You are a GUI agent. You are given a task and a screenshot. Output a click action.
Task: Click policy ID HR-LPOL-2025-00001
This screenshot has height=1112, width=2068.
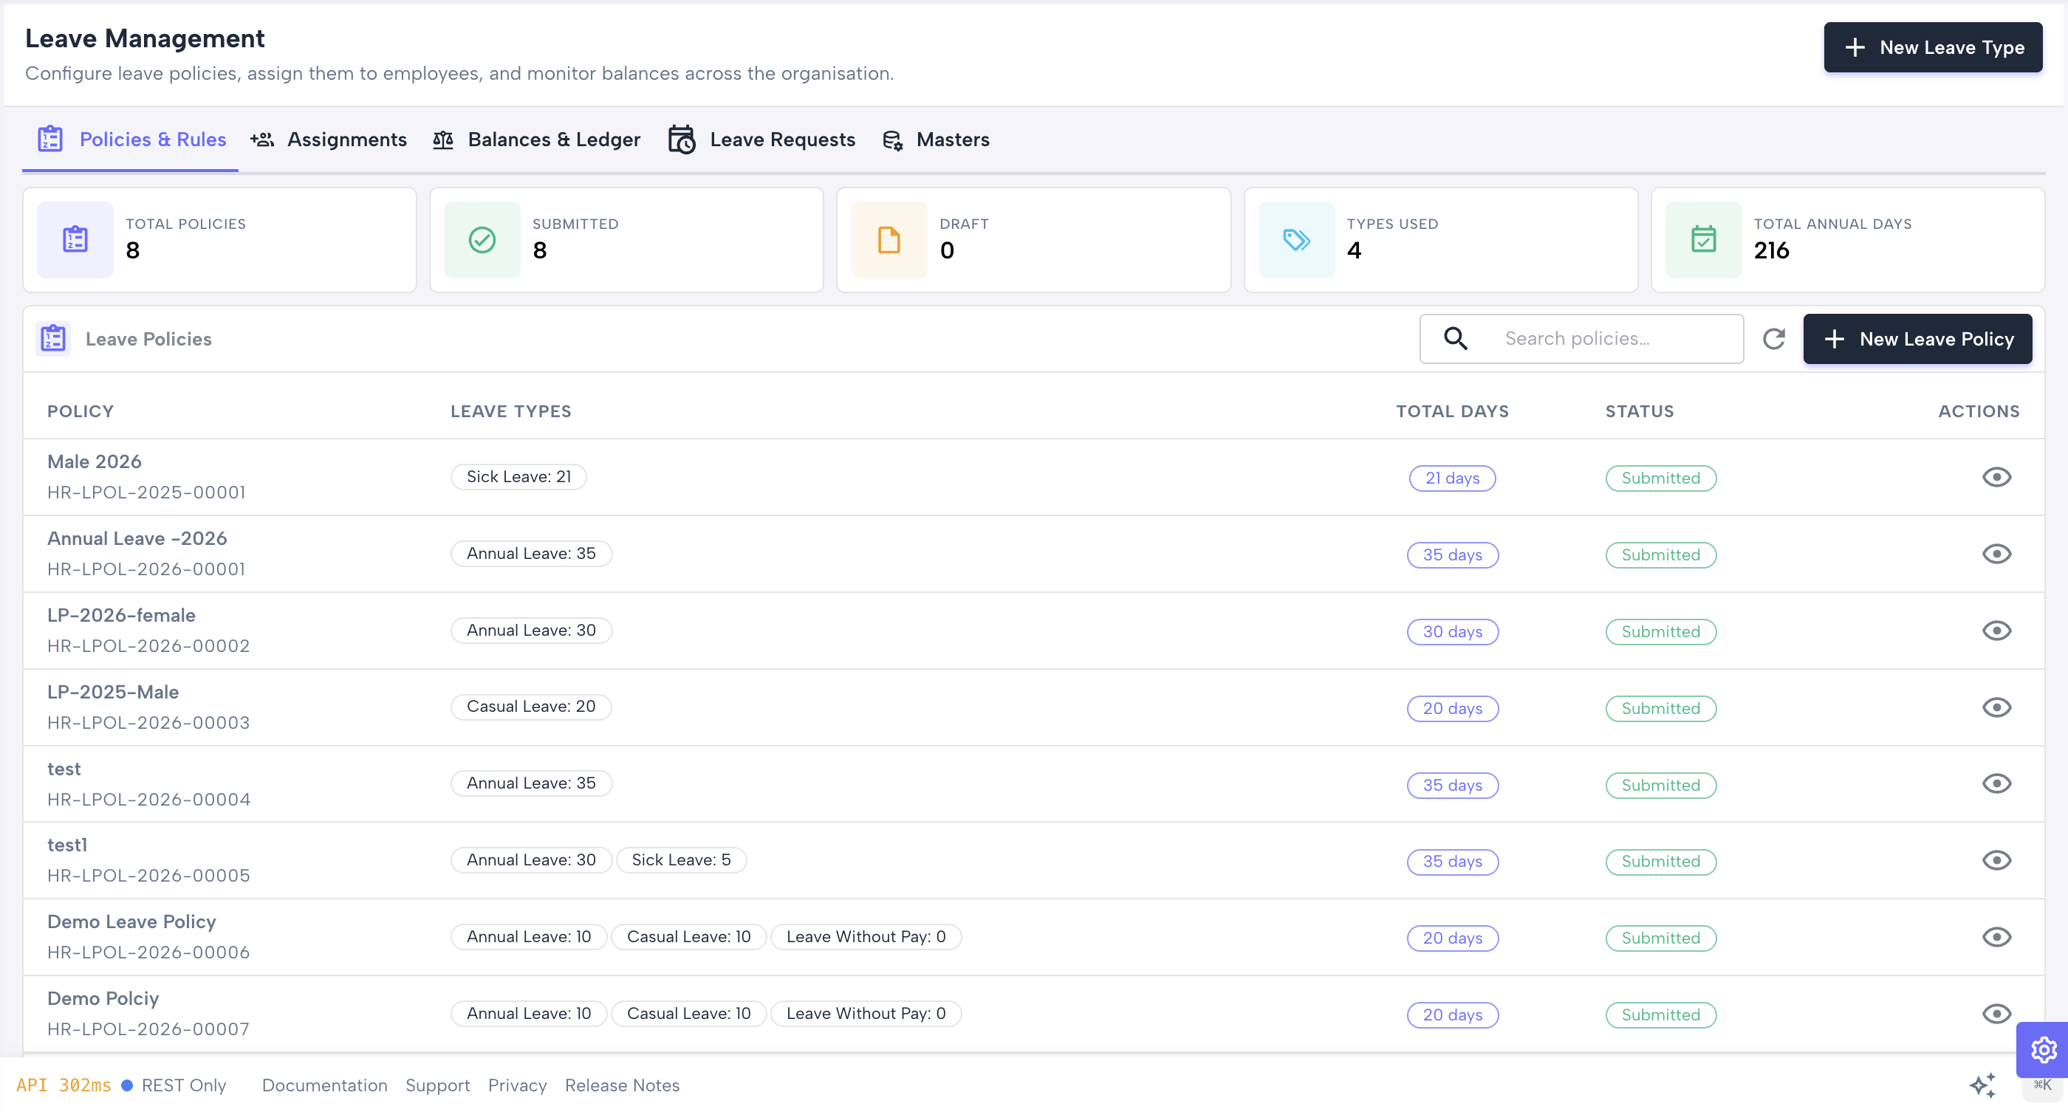click(147, 492)
